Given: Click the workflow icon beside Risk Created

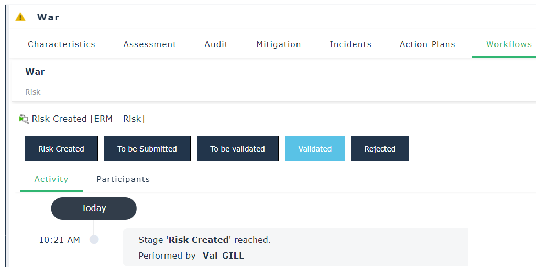Looking at the screenshot, I should [x=24, y=119].
